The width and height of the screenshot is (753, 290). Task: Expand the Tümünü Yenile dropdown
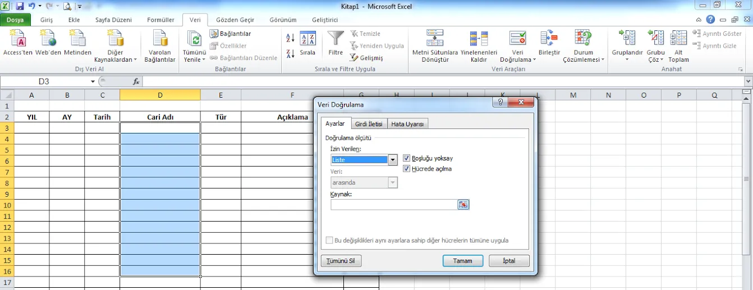195,59
